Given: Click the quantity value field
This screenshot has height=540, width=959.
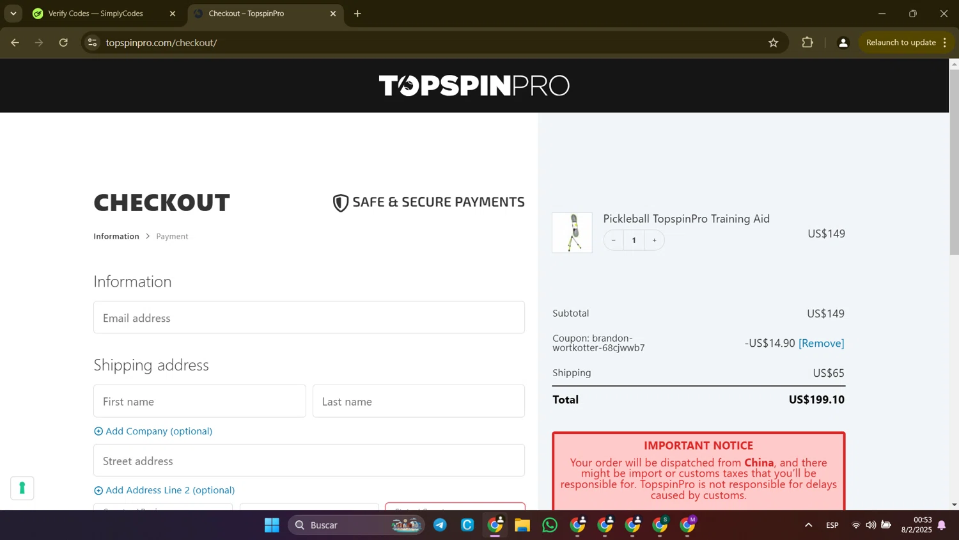Looking at the screenshot, I should click(x=634, y=241).
